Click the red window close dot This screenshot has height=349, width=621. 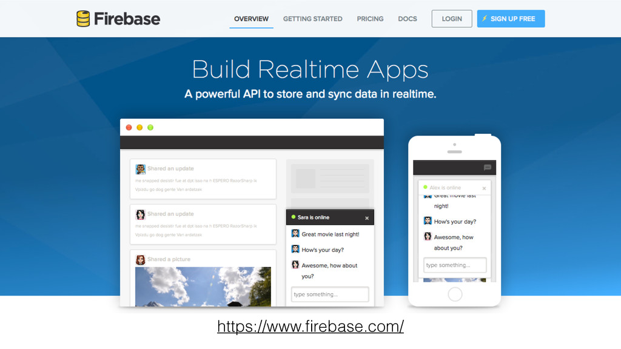click(x=129, y=127)
